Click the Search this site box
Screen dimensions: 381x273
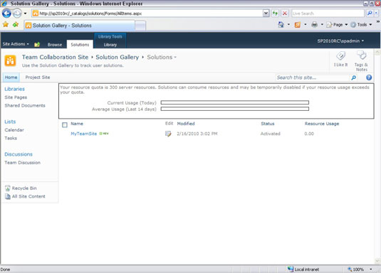[313, 77]
